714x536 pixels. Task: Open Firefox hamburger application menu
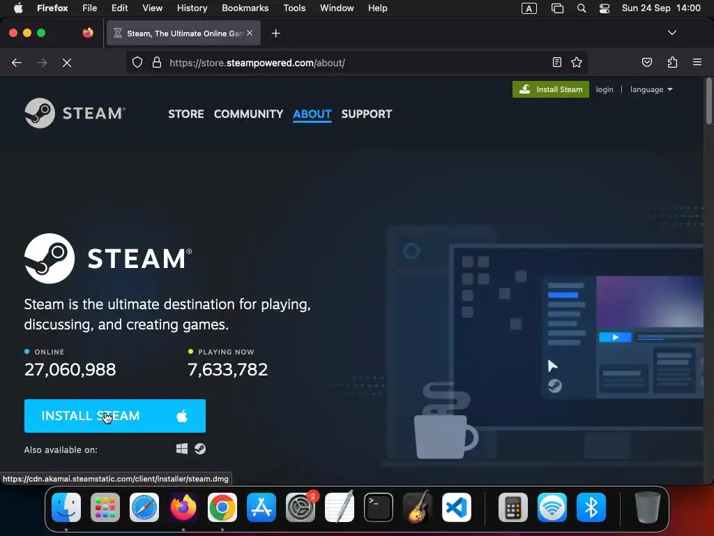[x=697, y=62]
